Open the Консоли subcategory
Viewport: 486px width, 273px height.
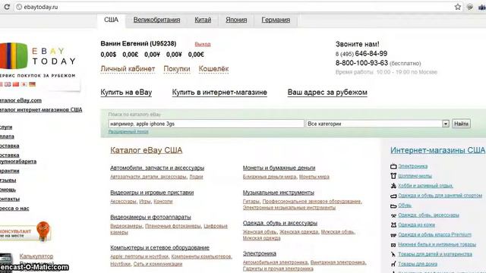[163, 202]
